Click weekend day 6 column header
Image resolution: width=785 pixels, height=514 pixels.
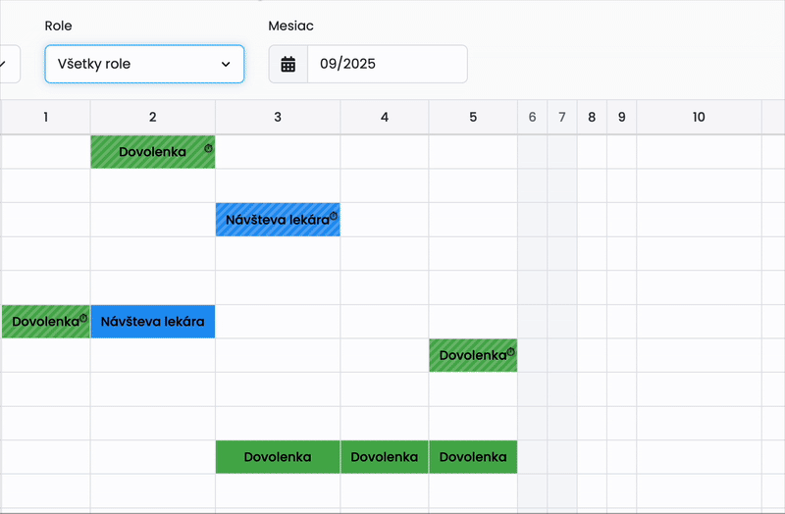[x=532, y=118]
